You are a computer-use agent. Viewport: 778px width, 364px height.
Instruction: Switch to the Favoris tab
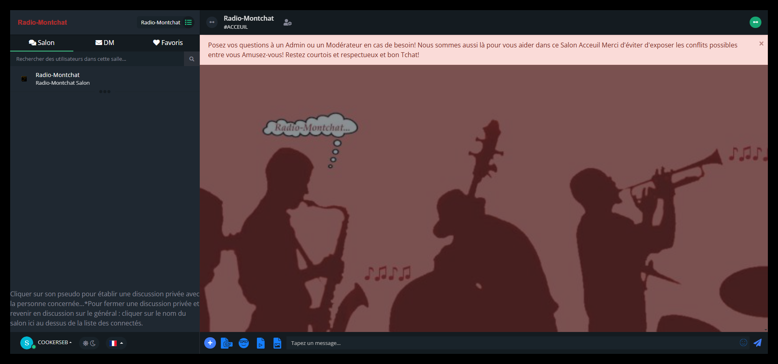coord(168,43)
